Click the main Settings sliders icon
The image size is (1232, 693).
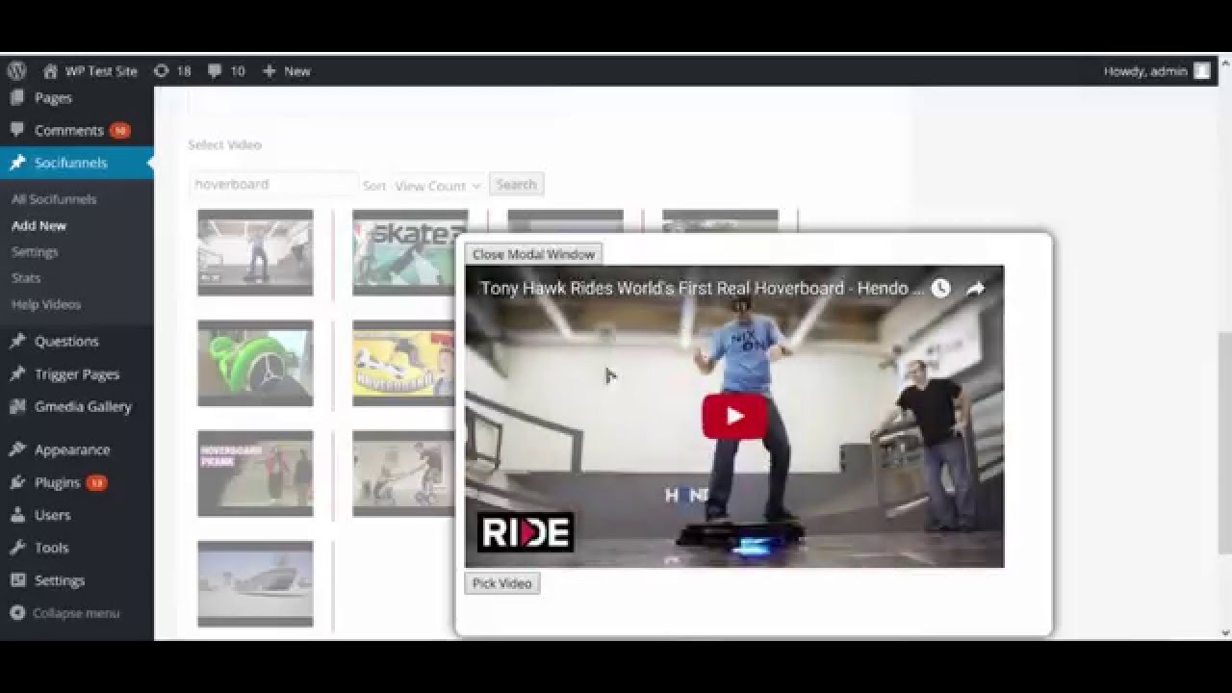point(16,580)
